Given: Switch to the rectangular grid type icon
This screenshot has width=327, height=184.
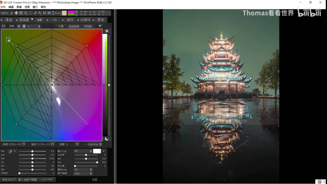Looking at the screenshot, I should [19, 26].
